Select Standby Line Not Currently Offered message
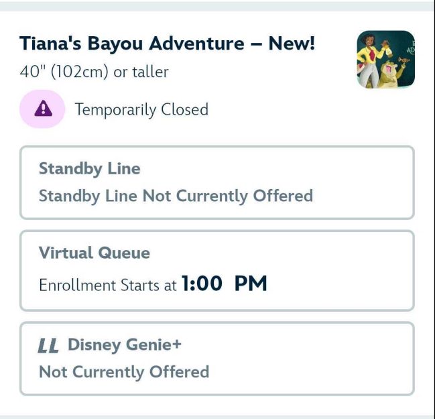The width and height of the screenshot is (435, 419). (176, 196)
